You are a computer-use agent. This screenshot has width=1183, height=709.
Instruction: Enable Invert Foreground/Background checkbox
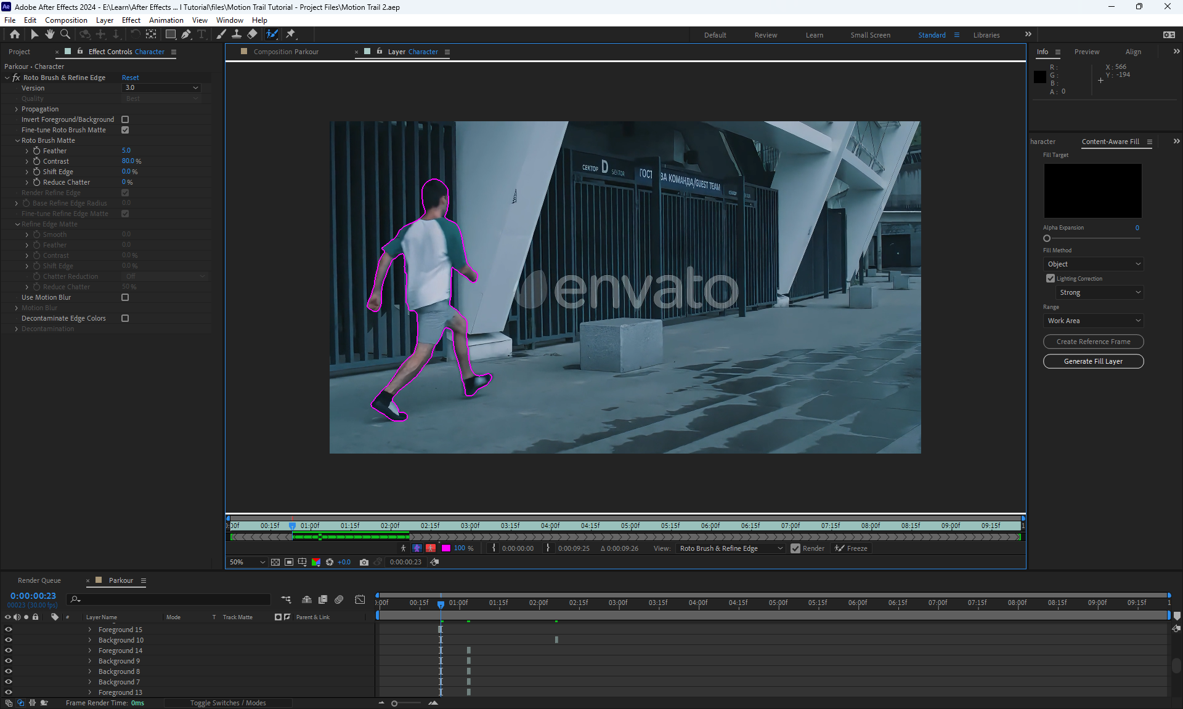click(125, 119)
